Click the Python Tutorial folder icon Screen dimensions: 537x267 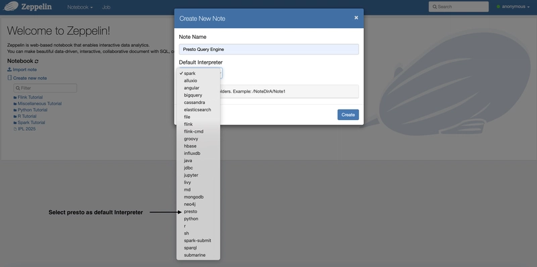15,110
